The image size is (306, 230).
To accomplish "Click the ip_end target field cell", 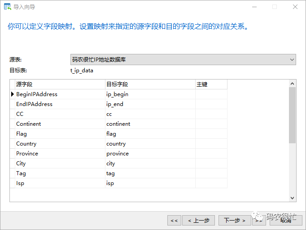I will [x=150, y=104].
